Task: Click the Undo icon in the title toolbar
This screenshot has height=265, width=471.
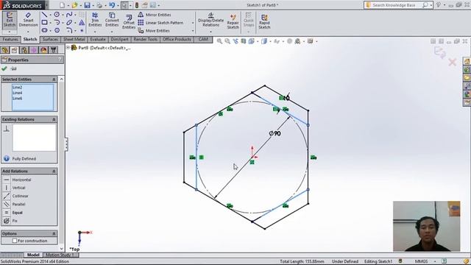Action: (x=112, y=5)
